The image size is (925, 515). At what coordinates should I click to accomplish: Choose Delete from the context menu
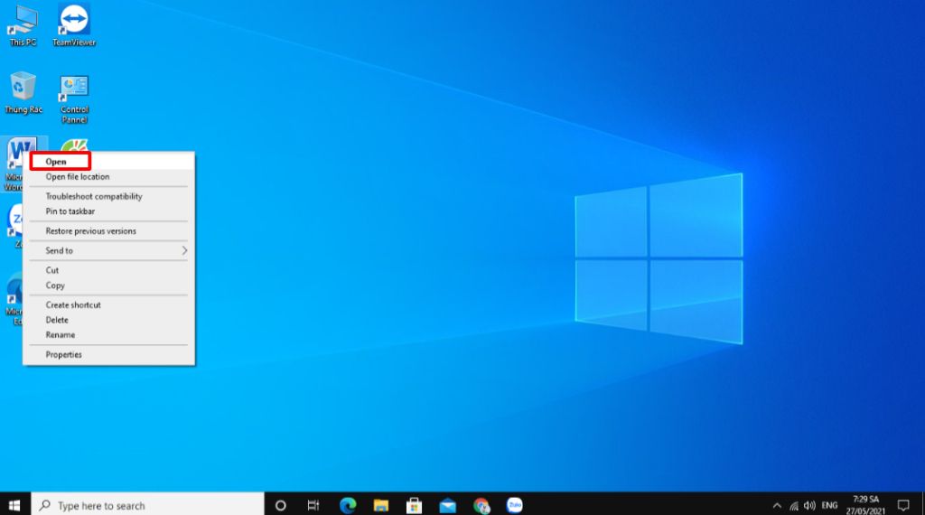108,320
